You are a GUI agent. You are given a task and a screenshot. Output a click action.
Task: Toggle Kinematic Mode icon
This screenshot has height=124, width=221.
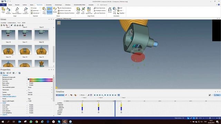(110, 10)
